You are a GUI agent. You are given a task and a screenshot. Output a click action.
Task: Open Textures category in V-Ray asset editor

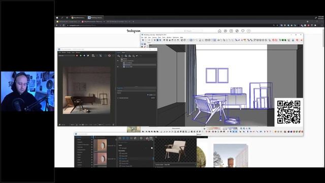coord(136,138)
